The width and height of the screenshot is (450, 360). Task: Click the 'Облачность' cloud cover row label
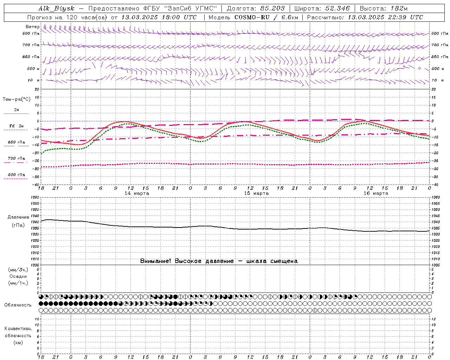pyautogui.click(x=18, y=305)
